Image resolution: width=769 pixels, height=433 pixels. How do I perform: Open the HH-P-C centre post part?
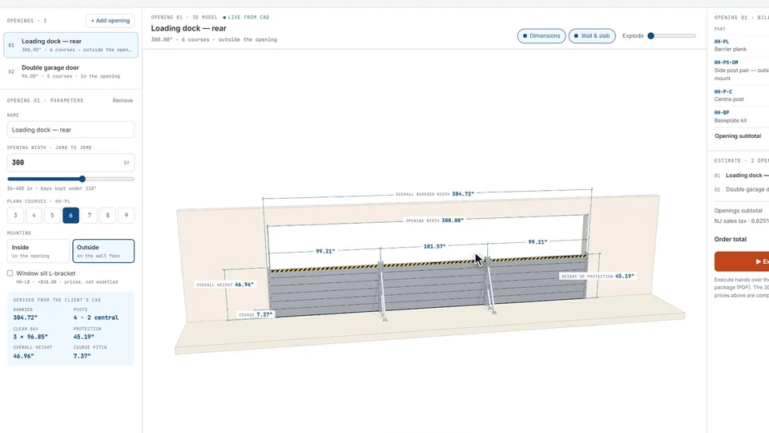point(742,95)
